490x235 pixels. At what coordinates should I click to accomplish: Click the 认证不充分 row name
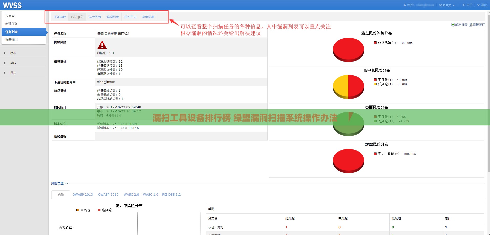pyautogui.click(x=216, y=227)
